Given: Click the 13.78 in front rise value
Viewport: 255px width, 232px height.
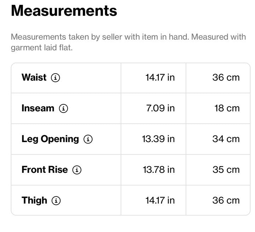Looking at the screenshot, I should coord(159,170).
